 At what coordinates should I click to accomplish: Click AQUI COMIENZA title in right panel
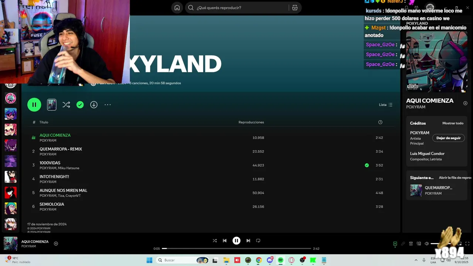click(x=429, y=100)
